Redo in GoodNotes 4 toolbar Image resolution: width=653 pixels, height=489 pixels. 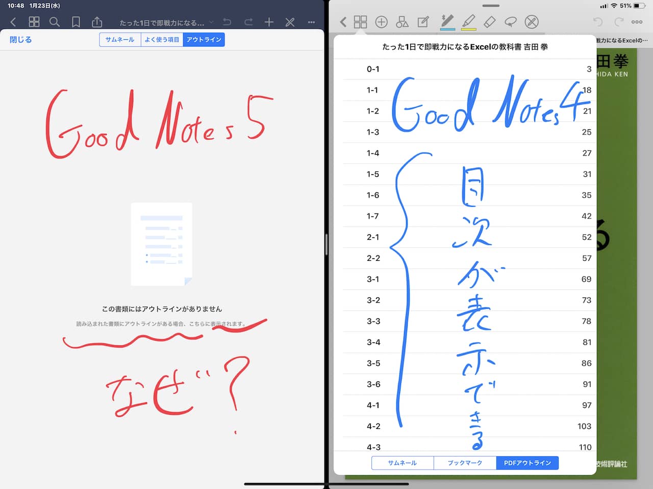point(619,22)
